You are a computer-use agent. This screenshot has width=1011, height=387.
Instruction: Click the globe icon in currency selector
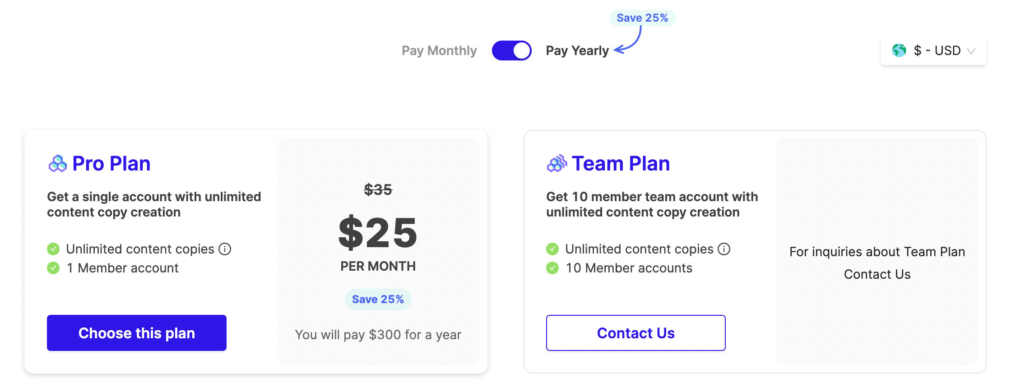tap(899, 51)
